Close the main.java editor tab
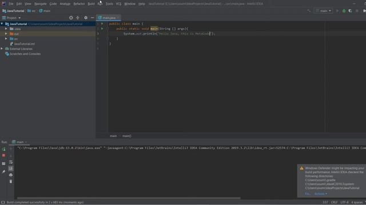Viewport: 366px width, 205px height. coord(118,18)
